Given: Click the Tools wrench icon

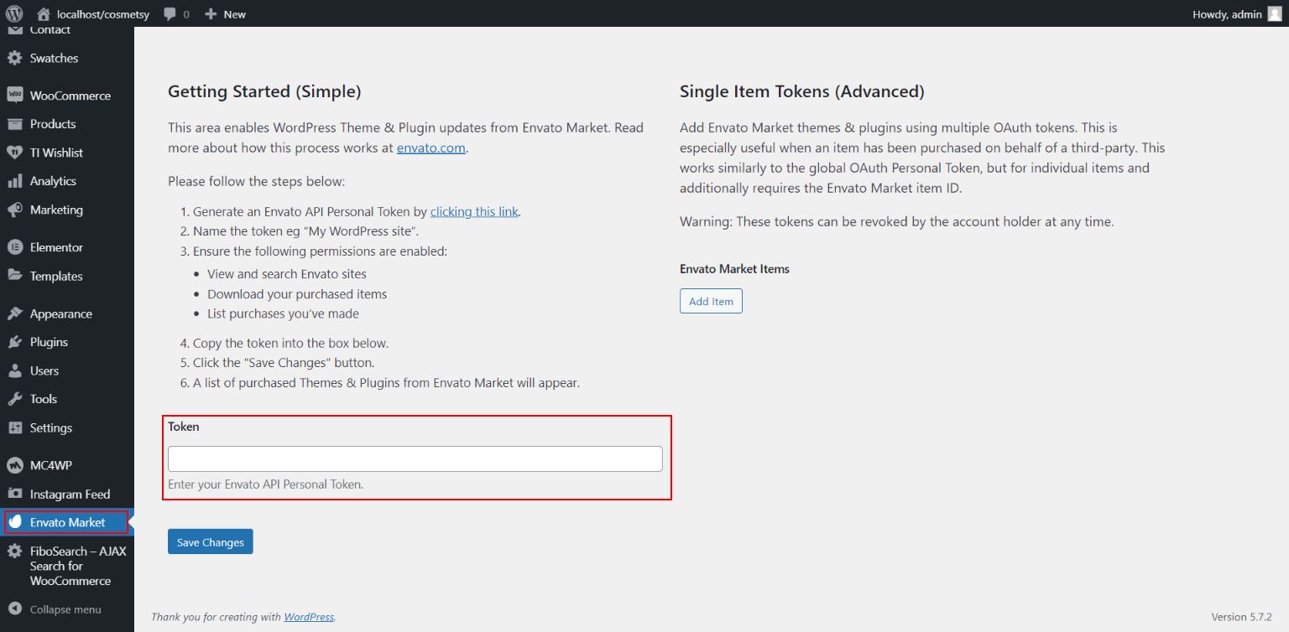Looking at the screenshot, I should [15, 399].
